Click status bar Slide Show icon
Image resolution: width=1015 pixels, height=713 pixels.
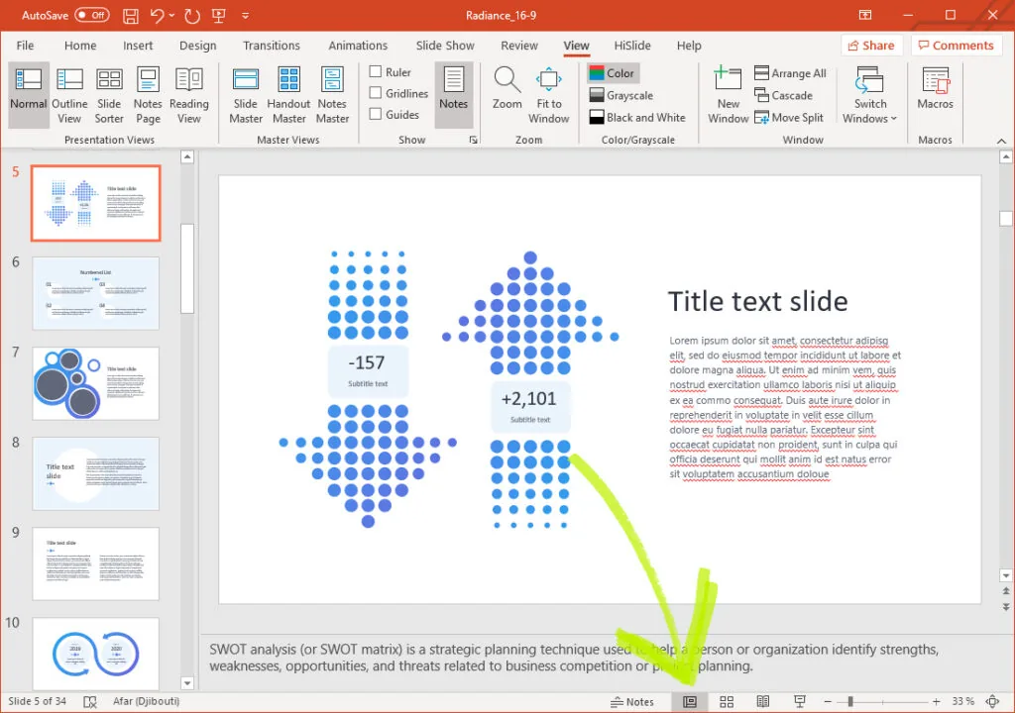pos(800,702)
